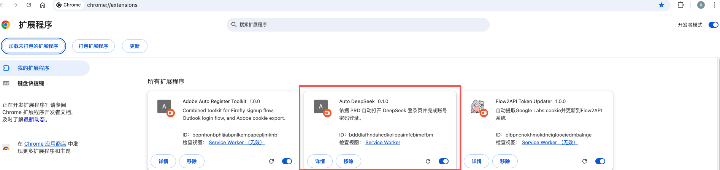Image resolution: width=720 pixels, height=170 pixels.
Task: Open Auto DeepSeek Service Worker link
Action: (383, 142)
